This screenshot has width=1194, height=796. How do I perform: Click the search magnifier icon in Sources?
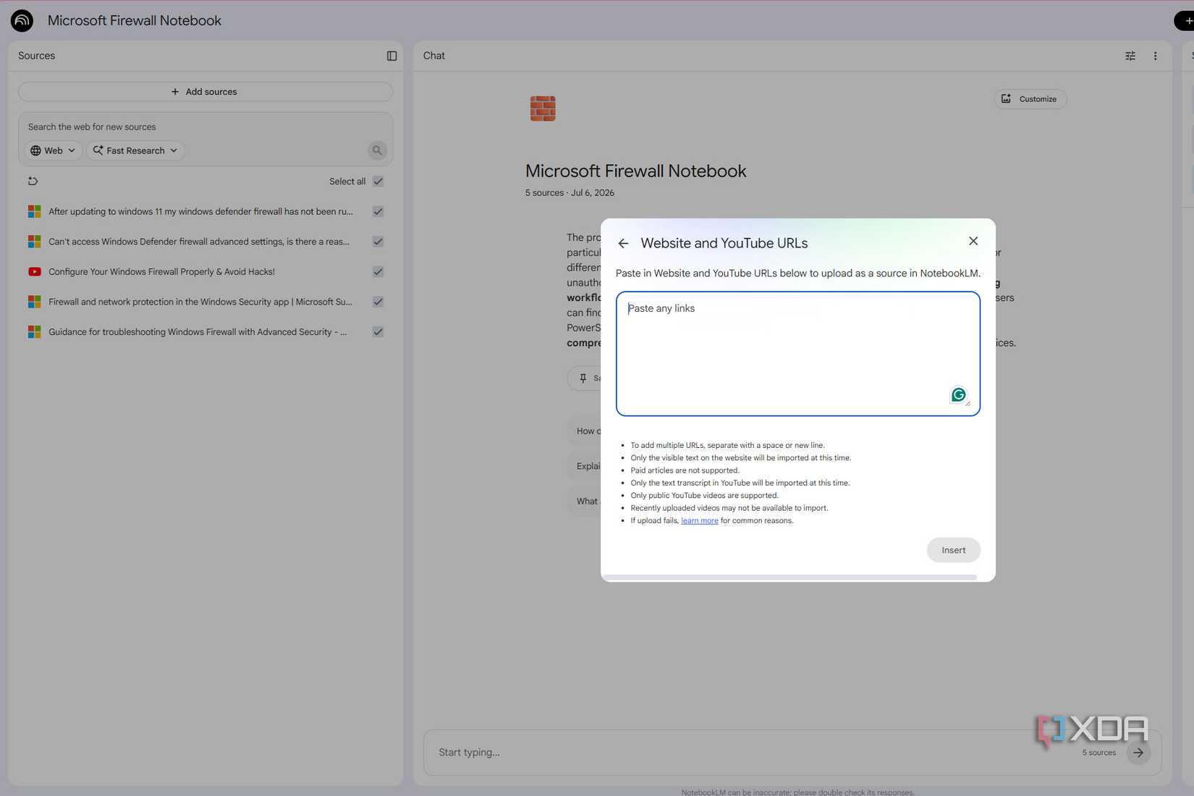coord(377,151)
